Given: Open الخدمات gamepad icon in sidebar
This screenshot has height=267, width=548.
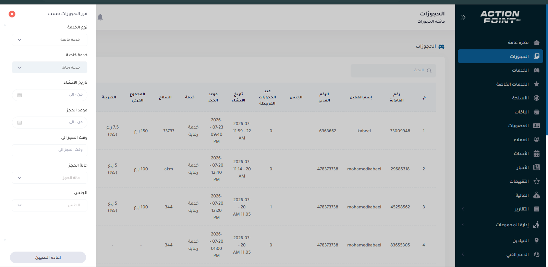Looking at the screenshot, I should (x=537, y=70).
